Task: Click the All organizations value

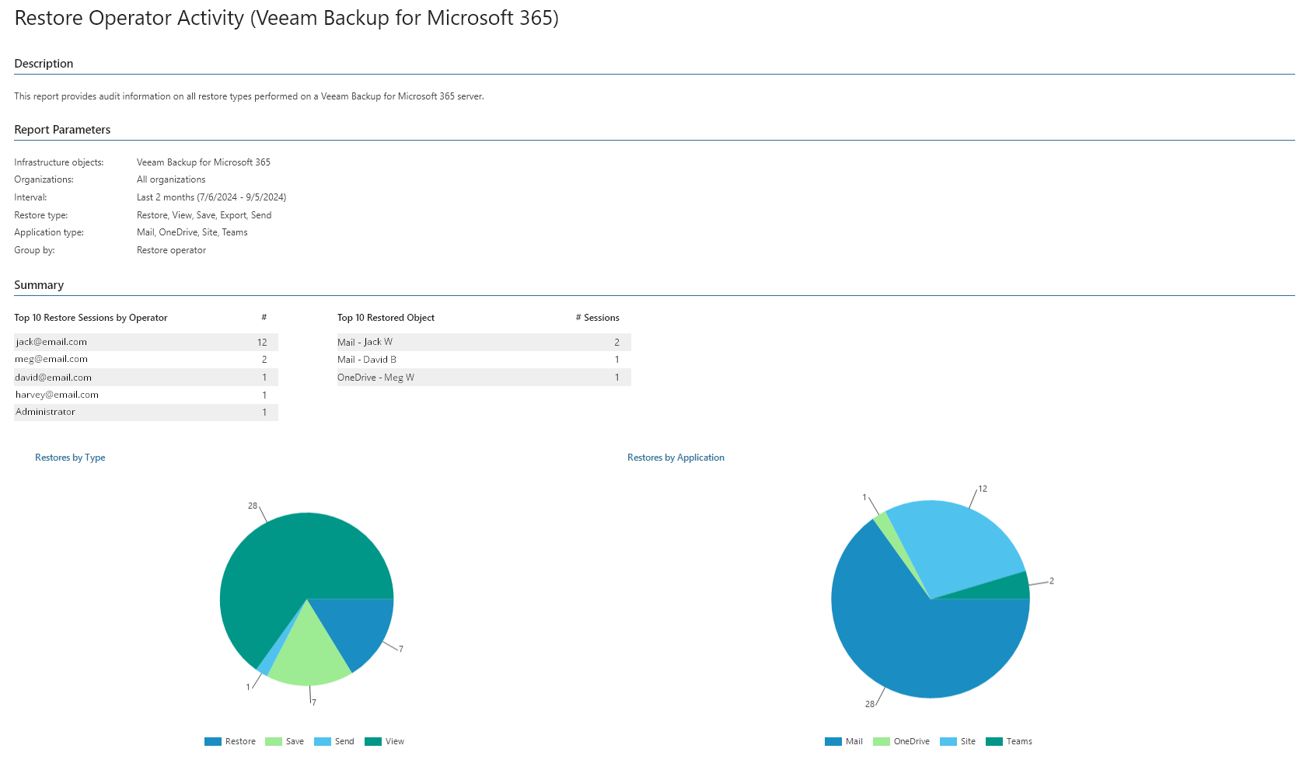Action: click(171, 179)
